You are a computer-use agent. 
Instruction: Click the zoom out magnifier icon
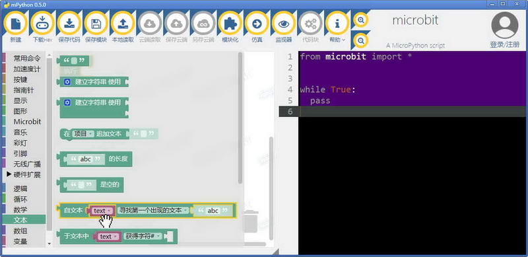tap(360, 41)
